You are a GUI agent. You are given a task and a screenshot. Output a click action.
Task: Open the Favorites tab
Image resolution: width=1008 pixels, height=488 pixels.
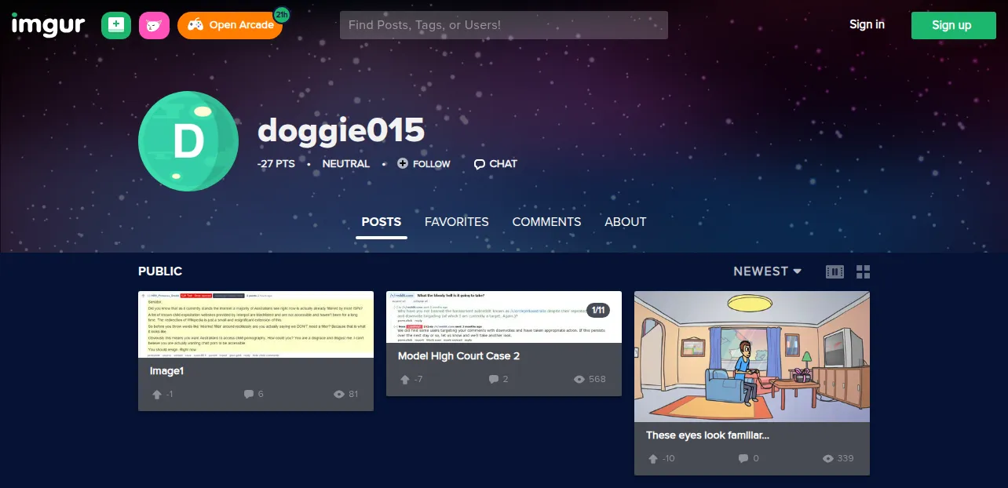[x=457, y=222]
